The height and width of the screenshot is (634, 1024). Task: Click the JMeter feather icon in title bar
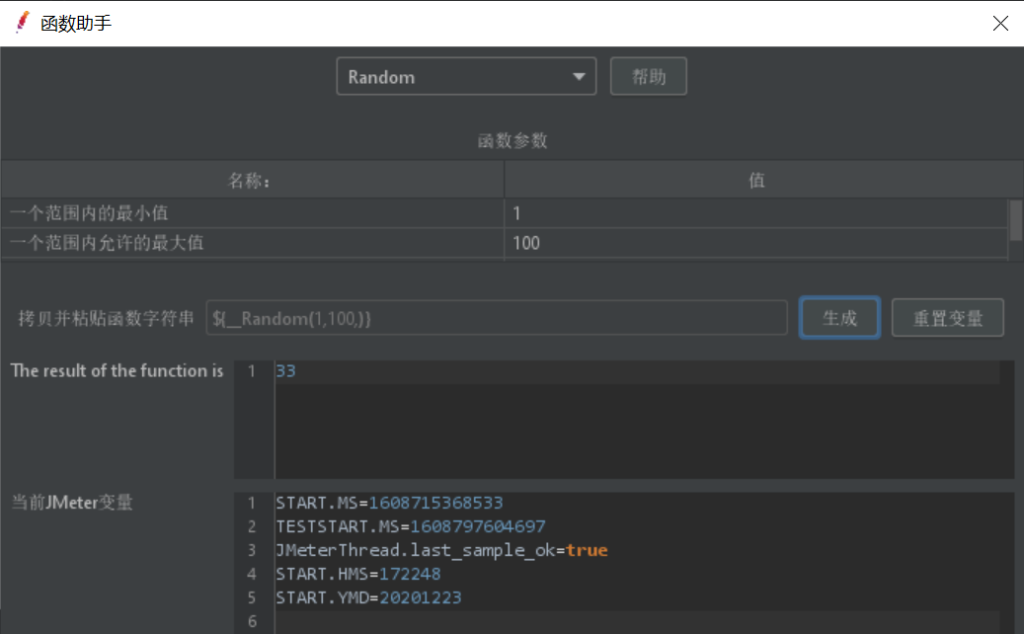[22, 22]
